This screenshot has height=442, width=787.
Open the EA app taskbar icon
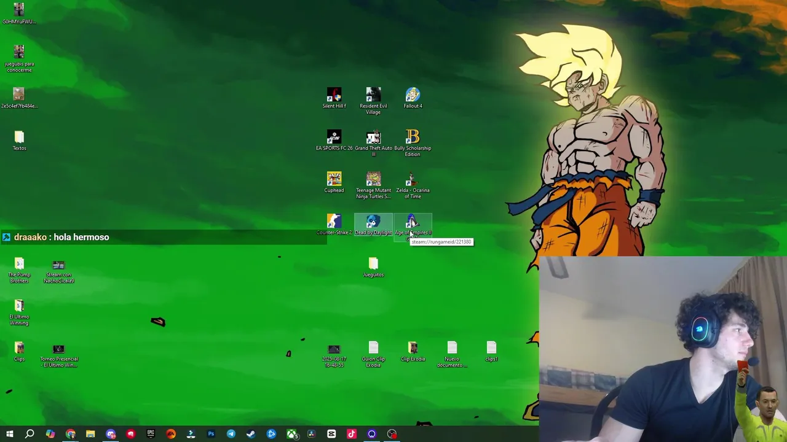pos(171,434)
